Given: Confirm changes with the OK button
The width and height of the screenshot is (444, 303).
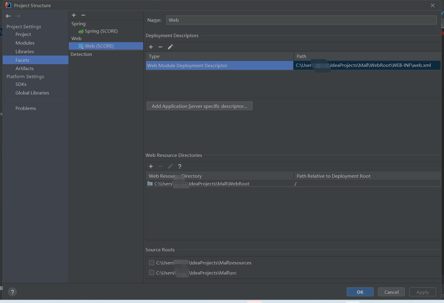Looking at the screenshot, I should tap(360, 292).
